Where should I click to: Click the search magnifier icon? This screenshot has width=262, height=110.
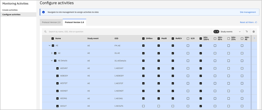tap(45, 32)
